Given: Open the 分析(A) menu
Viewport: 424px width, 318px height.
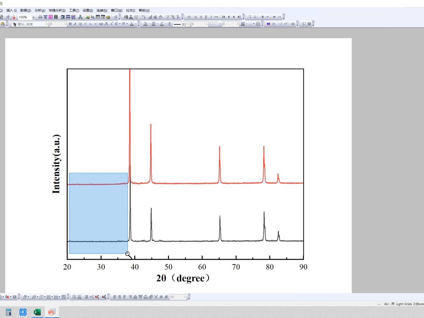Looking at the screenshot, I should (40, 10).
